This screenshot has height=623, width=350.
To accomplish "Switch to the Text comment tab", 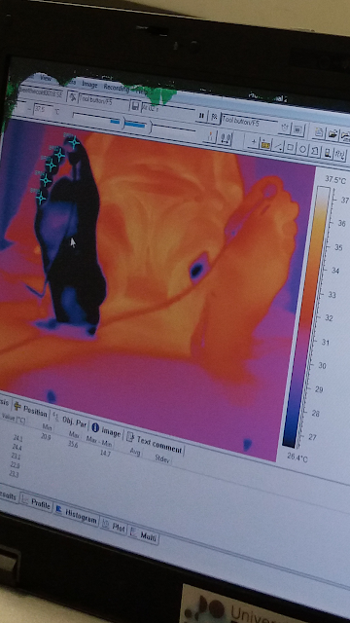I will (x=155, y=444).
